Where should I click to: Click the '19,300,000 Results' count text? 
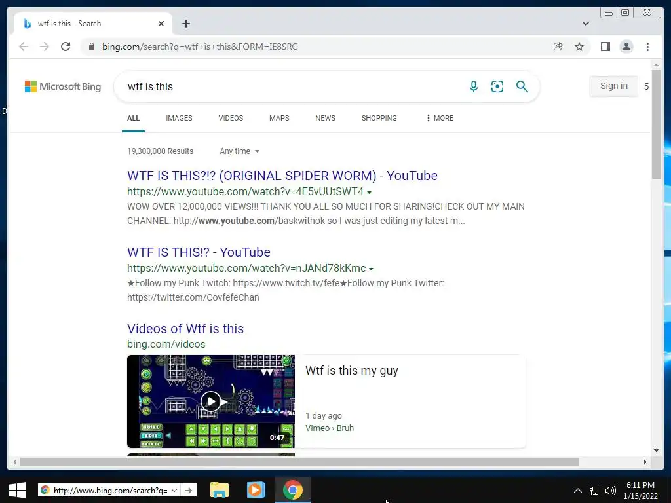160,151
